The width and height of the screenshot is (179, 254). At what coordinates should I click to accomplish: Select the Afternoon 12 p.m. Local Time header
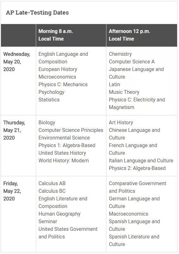pyautogui.click(x=142, y=35)
